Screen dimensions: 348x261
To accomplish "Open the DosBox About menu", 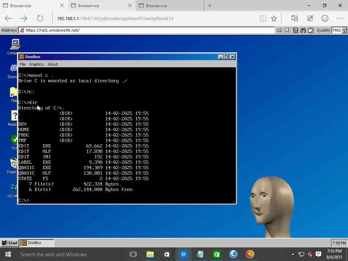I will point(53,64).
